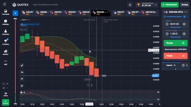This screenshot has width=191, height=107.
Task: Decrease trade time with minus button
Action: (x=167, y=24)
